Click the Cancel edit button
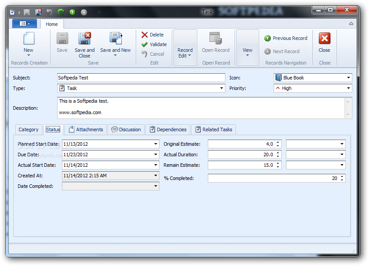369x266 pixels. click(152, 54)
